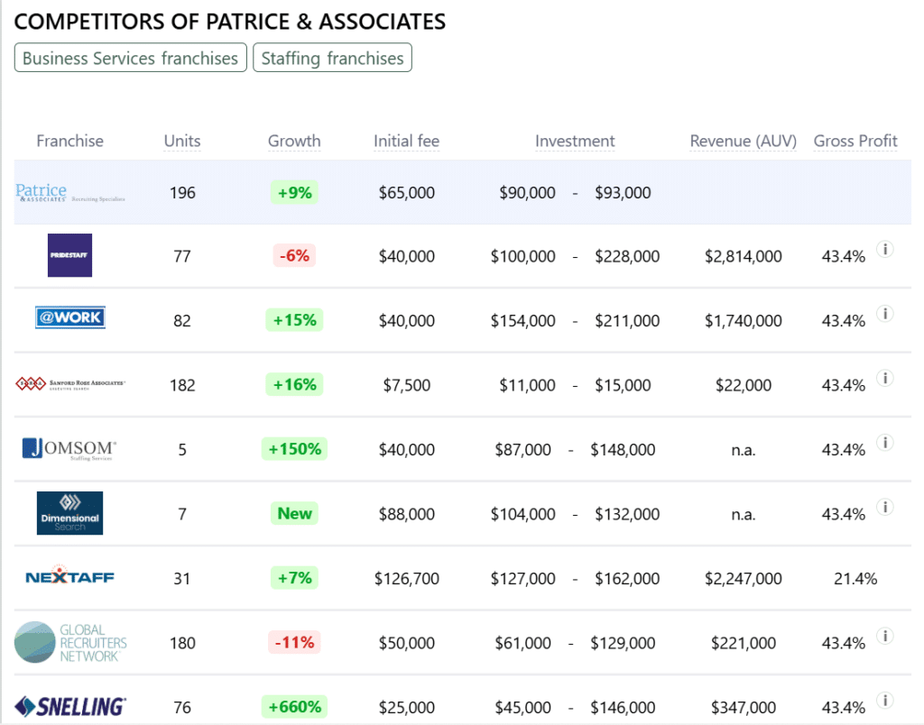
Task: Click the Competitors of Patrice & Associates heading
Action: tap(230, 22)
